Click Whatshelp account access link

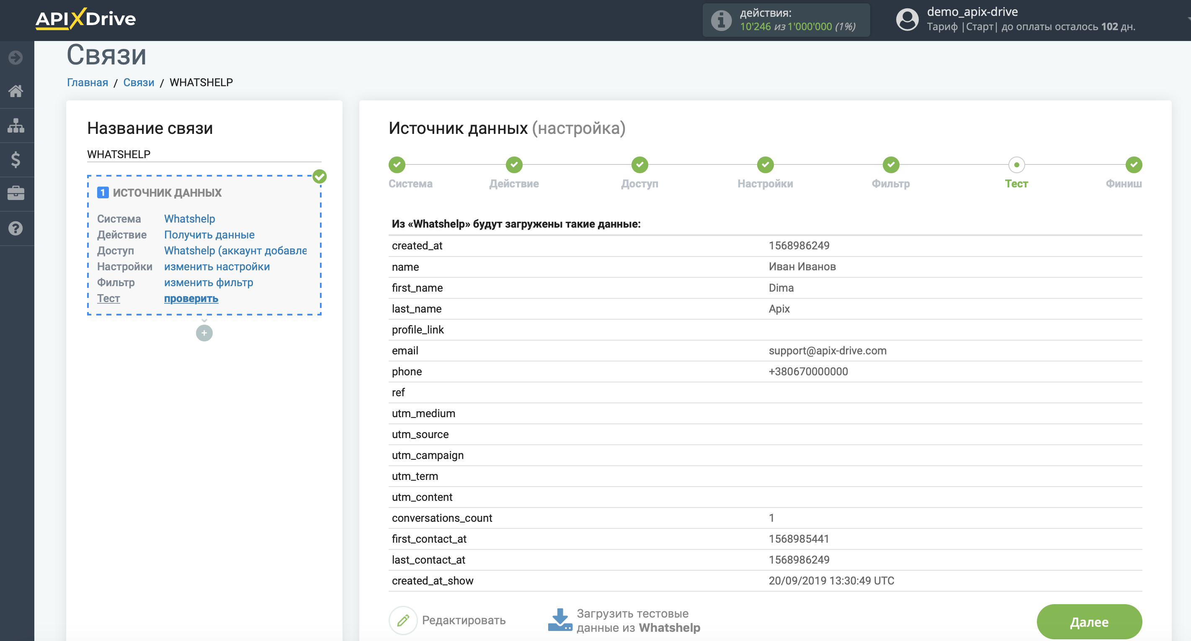point(235,251)
